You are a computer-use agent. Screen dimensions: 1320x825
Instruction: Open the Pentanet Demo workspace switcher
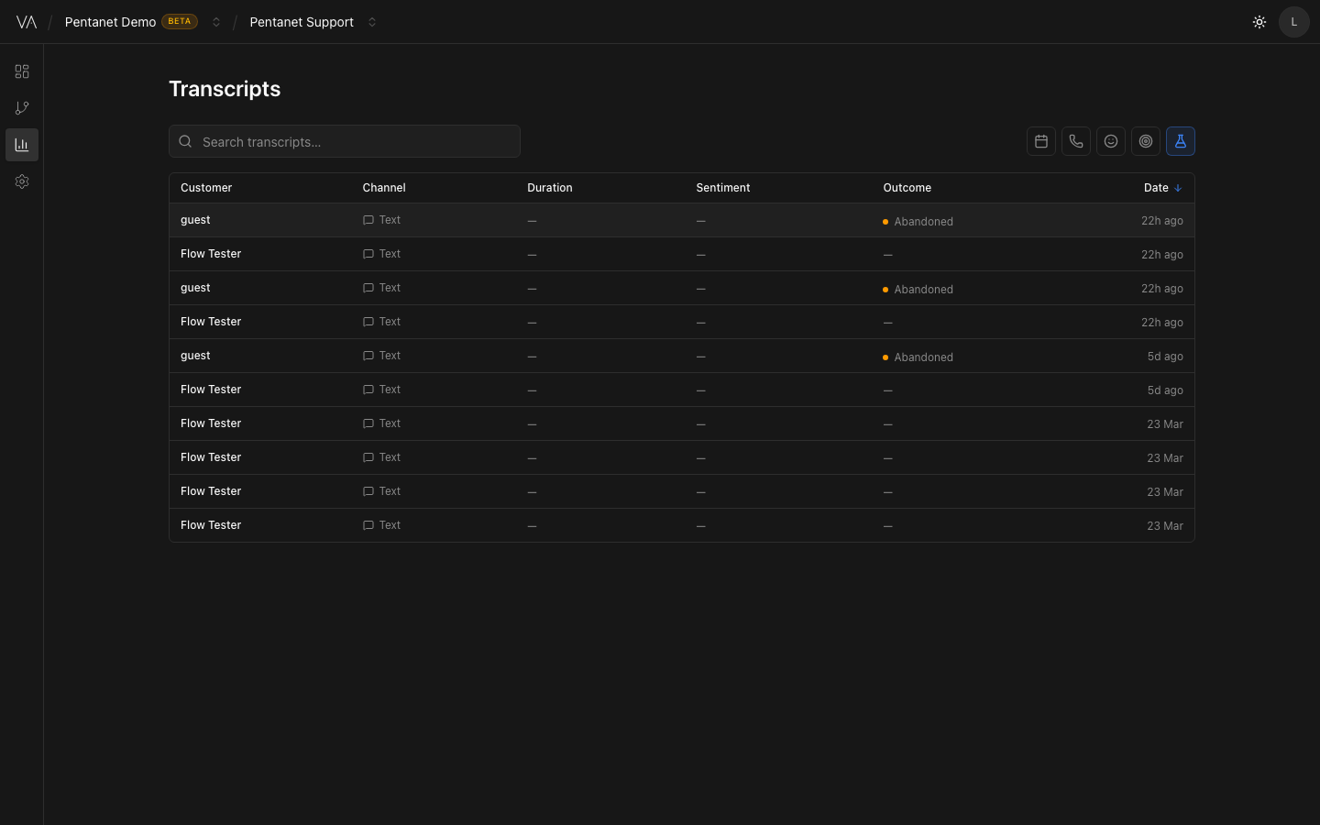tap(215, 22)
